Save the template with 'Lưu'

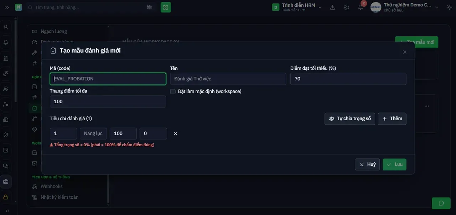(395, 164)
